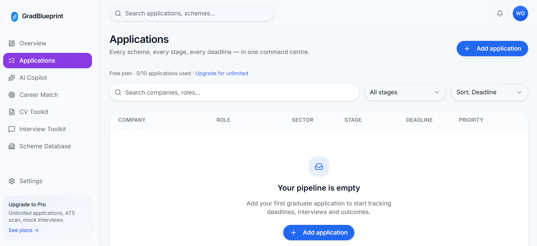This screenshot has height=246, width=537.
Task: Click the ROLE column header
Action: coord(223,120)
